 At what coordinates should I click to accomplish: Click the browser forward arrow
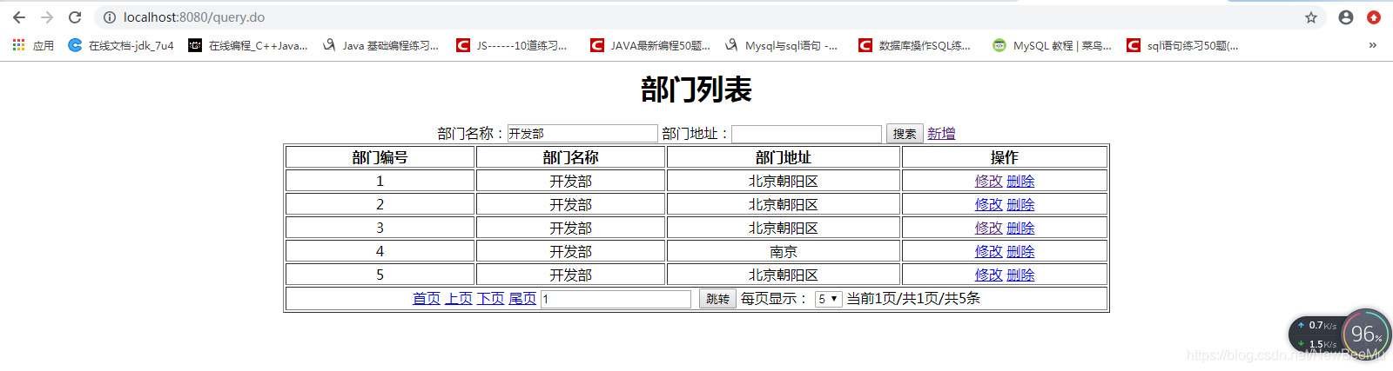47,17
